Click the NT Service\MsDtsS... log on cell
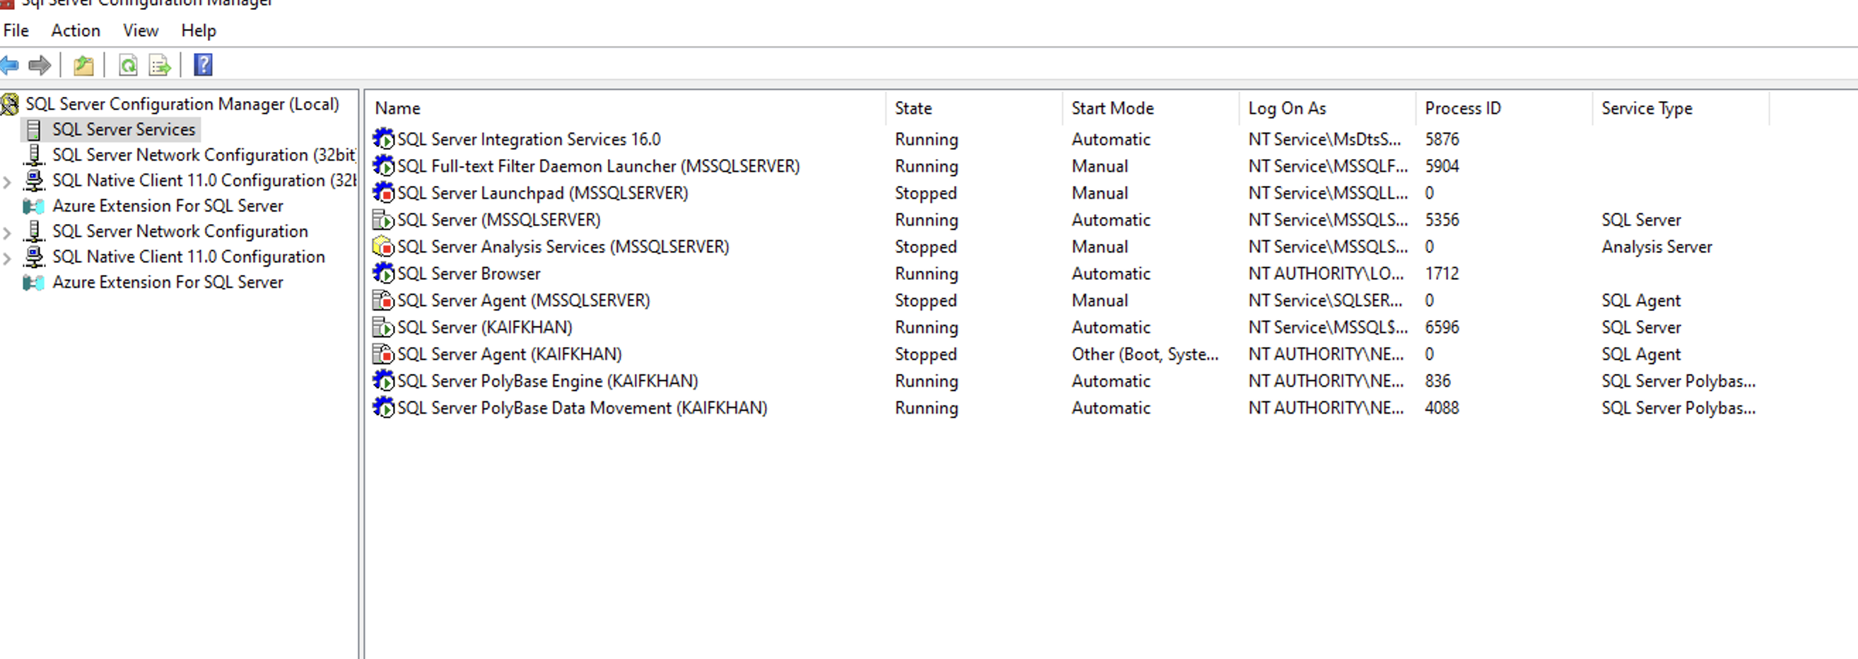Image resolution: width=1858 pixels, height=659 pixels. pos(1324,139)
